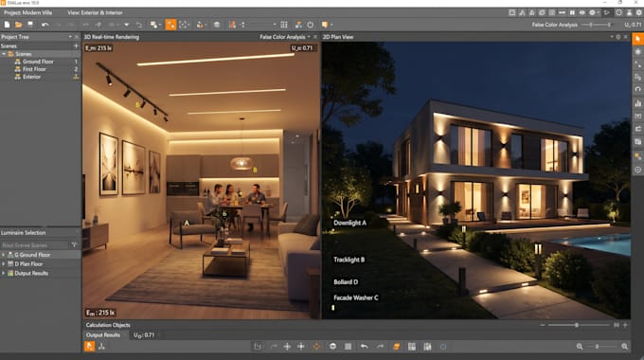The width and height of the screenshot is (644, 360).
Task: Click the orange target icon in bottom toolbar
Action: pyautogui.click(x=316, y=347)
